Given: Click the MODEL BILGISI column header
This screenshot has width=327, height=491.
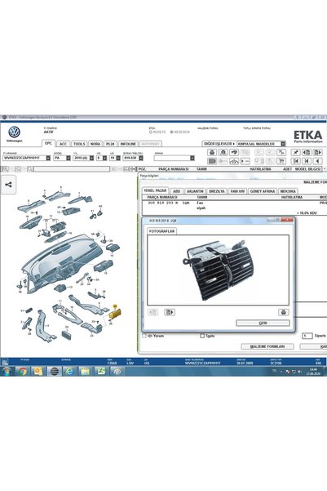Looking at the screenshot, I should pyautogui.click(x=308, y=169).
